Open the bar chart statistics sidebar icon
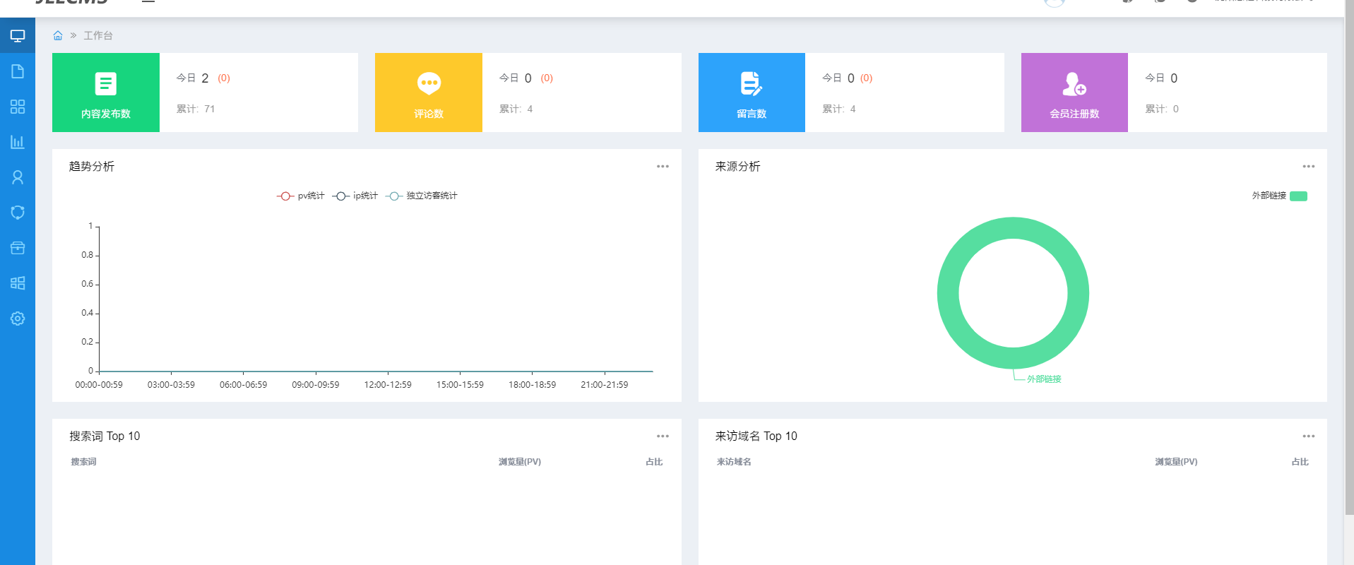The image size is (1354, 565). (x=18, y=142)
